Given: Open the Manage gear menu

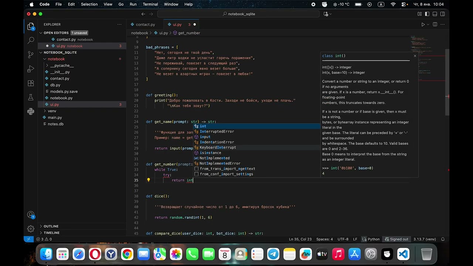Looking at the screenshot, I should 31,229.
